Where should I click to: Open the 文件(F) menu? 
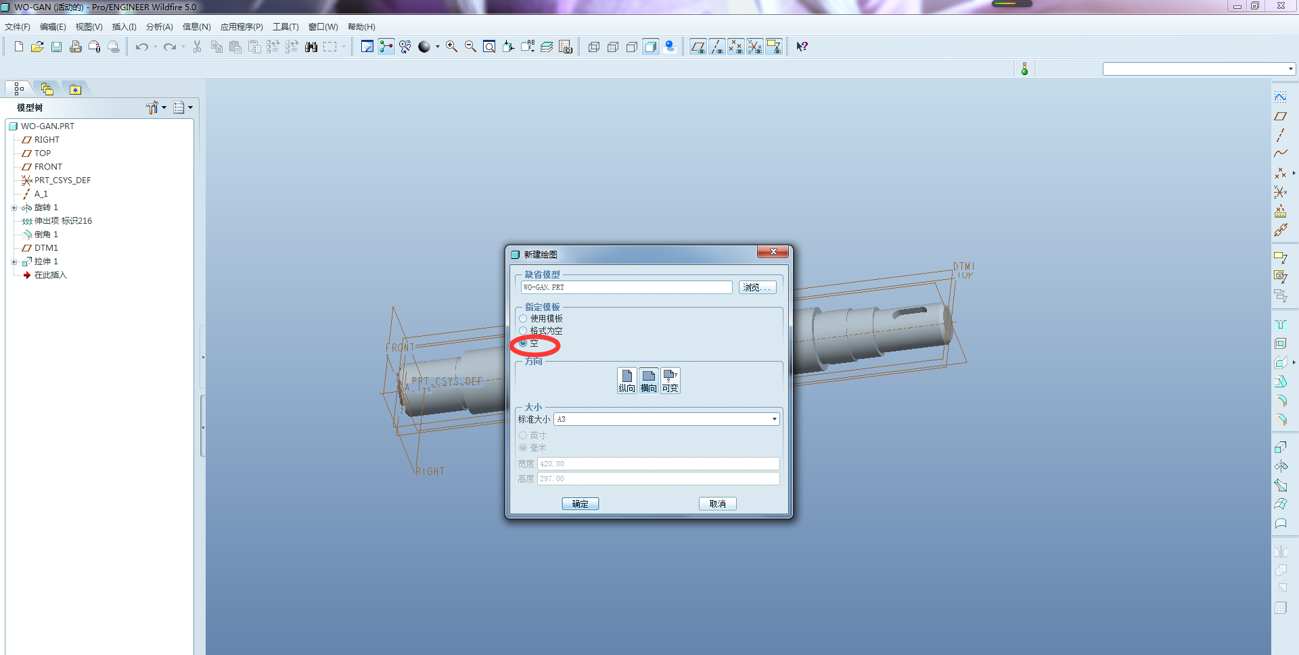(18, 27)
